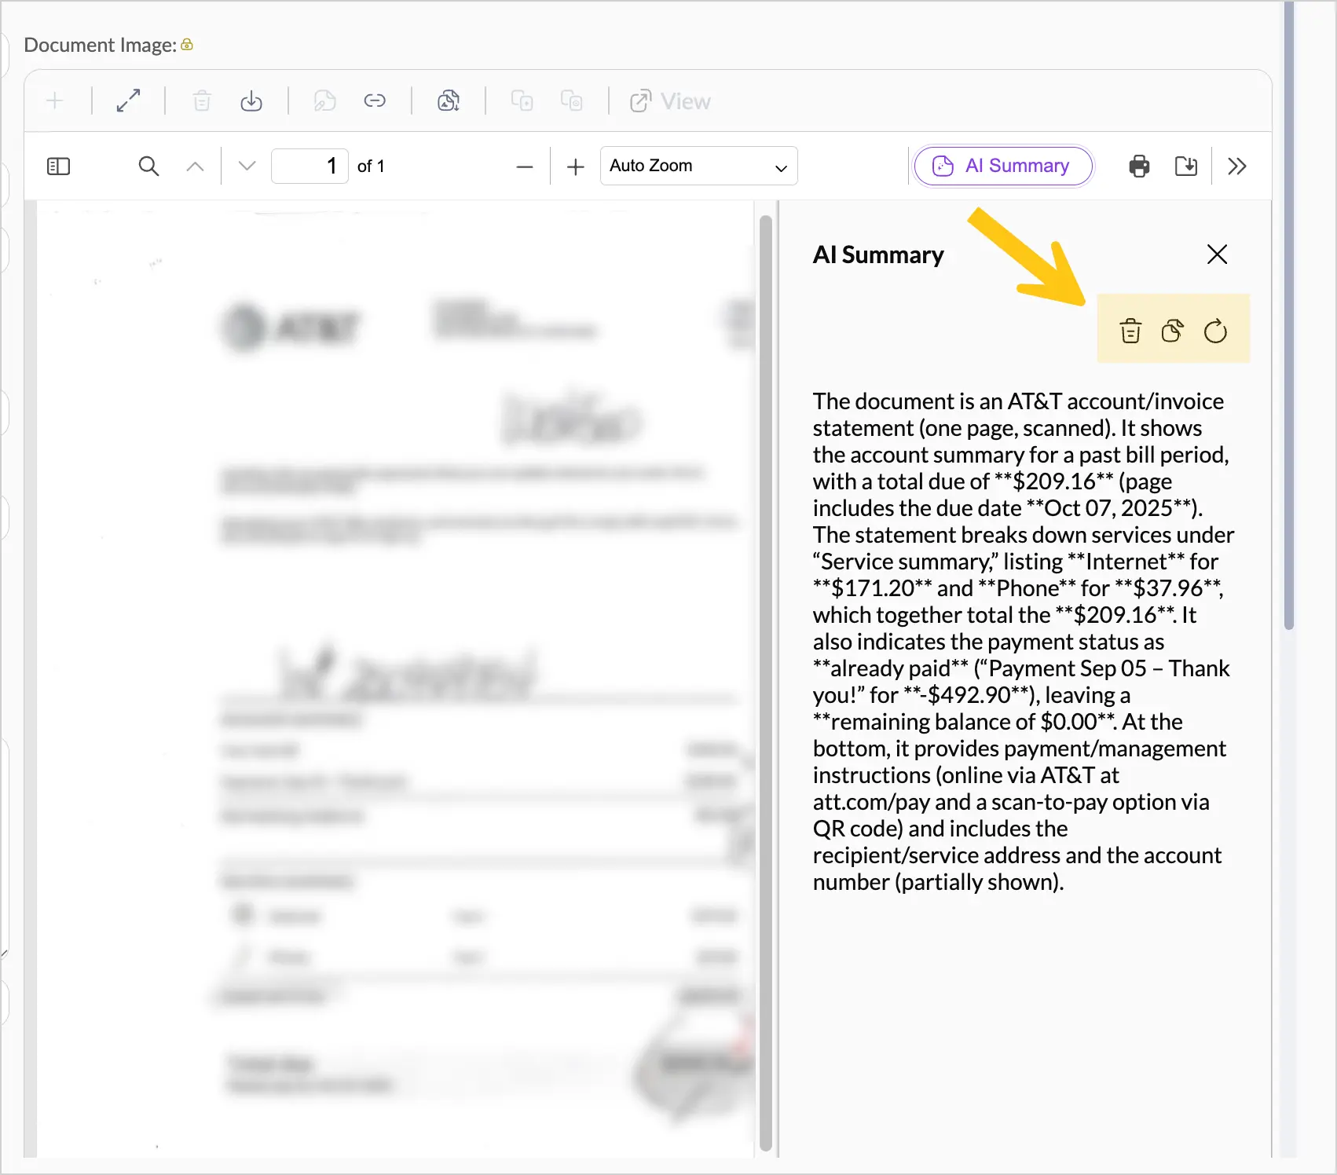Toggle the PDF viewer sidebar
The width and height of the screenshot is (1337, 1175).
[59, 167]
